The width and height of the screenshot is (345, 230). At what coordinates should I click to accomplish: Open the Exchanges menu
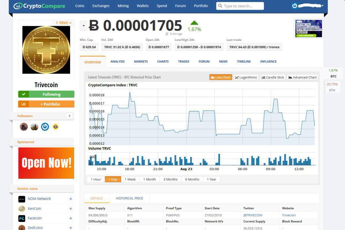(x=101, y=6)
